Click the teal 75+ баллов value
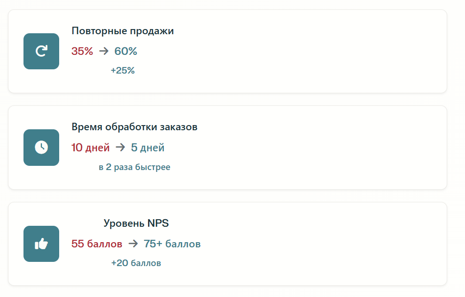465x297 pixels. point(172,244)
